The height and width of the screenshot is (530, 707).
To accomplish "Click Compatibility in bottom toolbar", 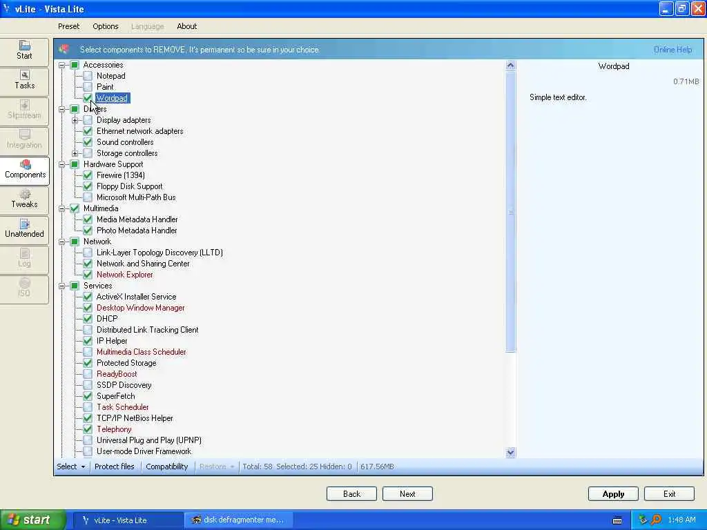I will click(167, 467).
